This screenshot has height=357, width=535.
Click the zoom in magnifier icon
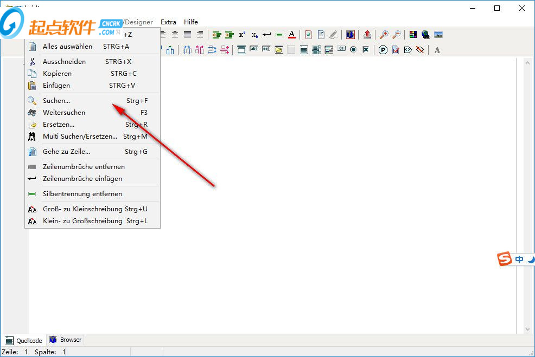point(384,35)
